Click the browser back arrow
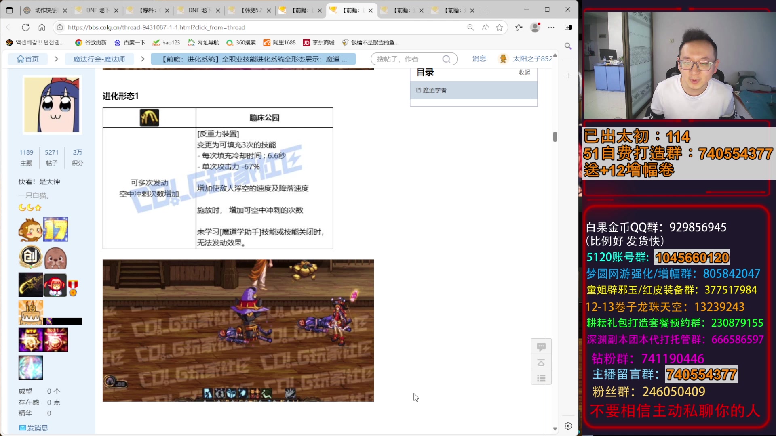 pyautogui.click(x=9, y=27)
